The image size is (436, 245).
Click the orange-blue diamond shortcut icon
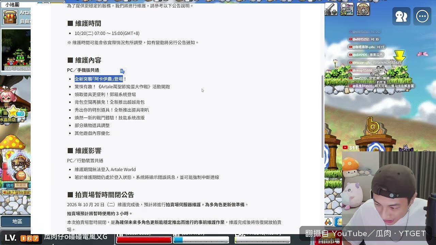click(x=328, y=222)
